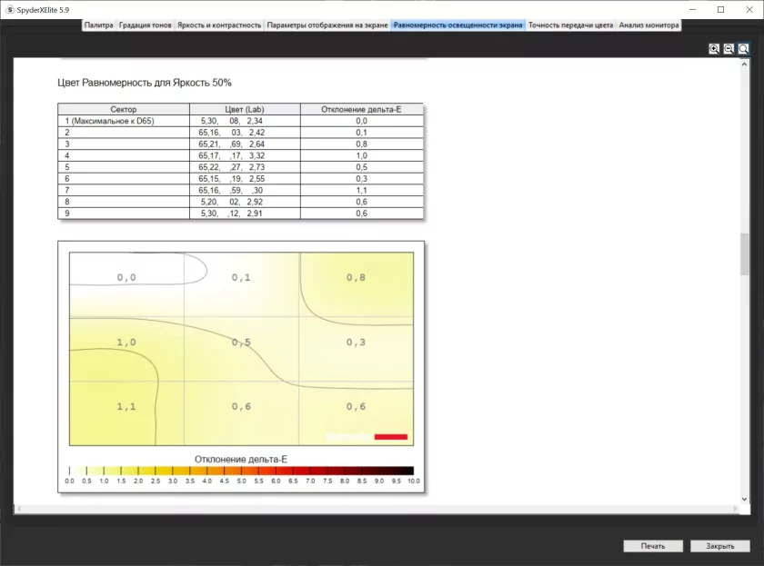Click the heading 'Цвет Равномерность для Яркость 50%'
764x566 pixels.
(145, 83)
